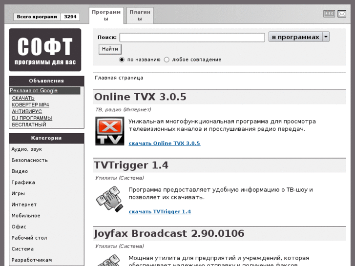The height and width of the screenshot is (266, 355).
Task: Open the 'скачать Online TVX 3.0.5' link
Action: [x=165, y=143]
